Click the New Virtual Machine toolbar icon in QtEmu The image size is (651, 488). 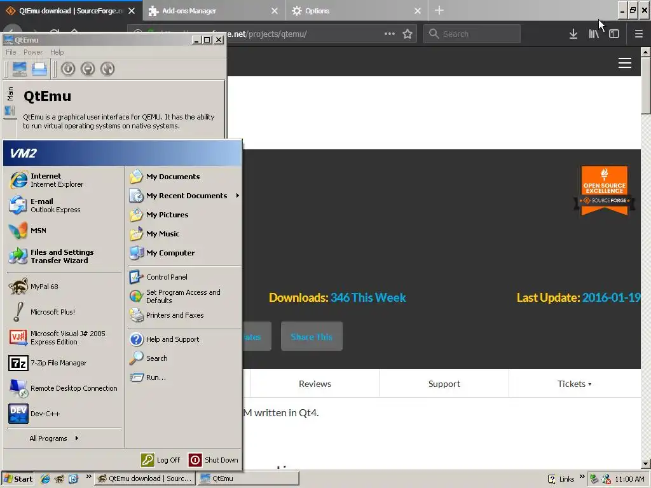(x=20, y=69)
